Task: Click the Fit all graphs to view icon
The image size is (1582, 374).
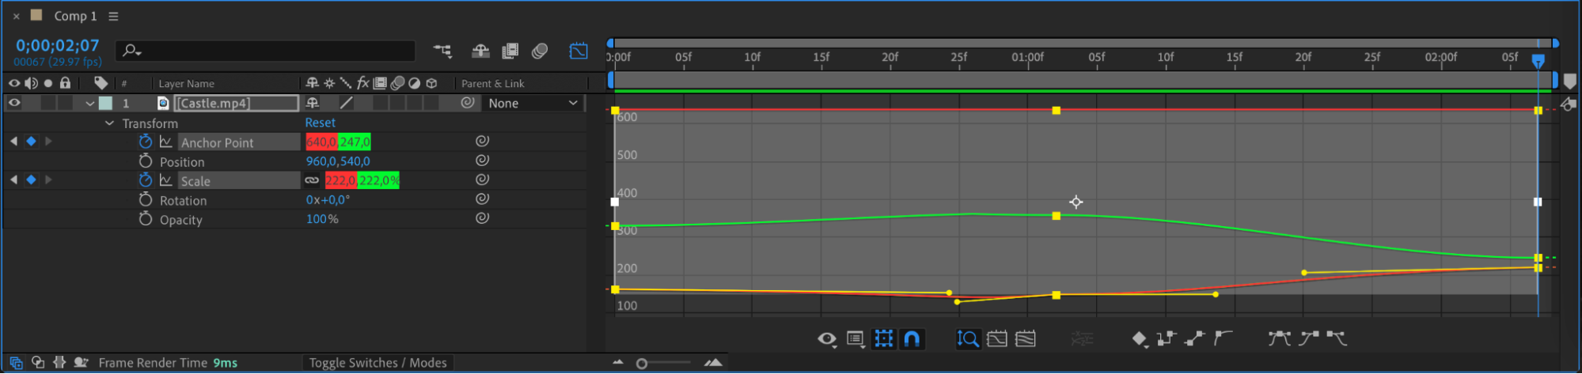Action: coord(1026,339)
